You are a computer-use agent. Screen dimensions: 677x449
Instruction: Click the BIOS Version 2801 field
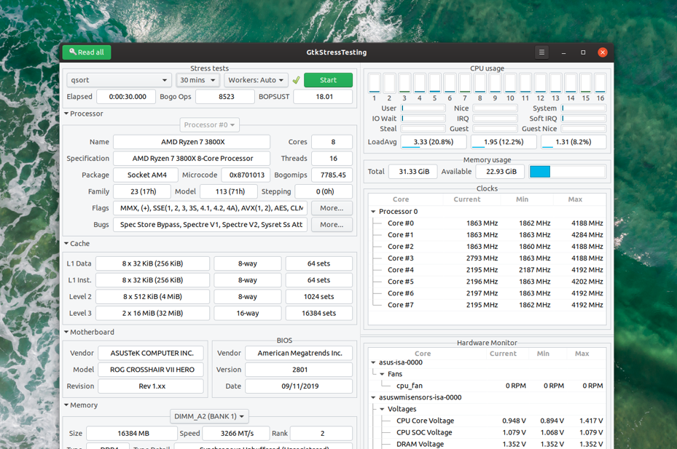tap(299, 370)
